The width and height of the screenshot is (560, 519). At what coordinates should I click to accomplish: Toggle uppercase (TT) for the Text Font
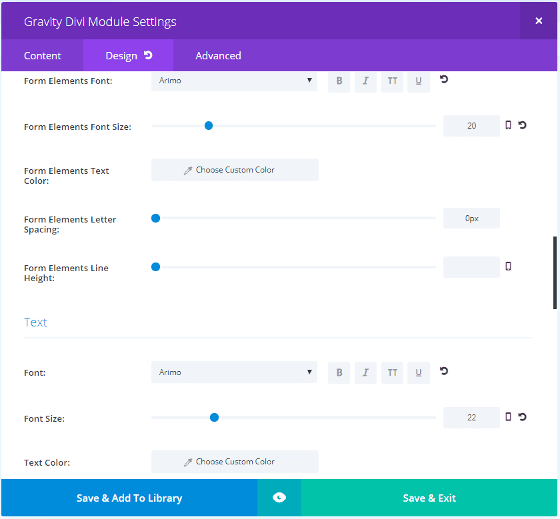(x=392, y=372)
